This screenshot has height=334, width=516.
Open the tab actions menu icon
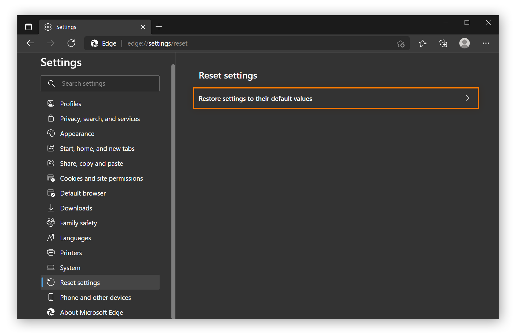click(x=29, y=27)
